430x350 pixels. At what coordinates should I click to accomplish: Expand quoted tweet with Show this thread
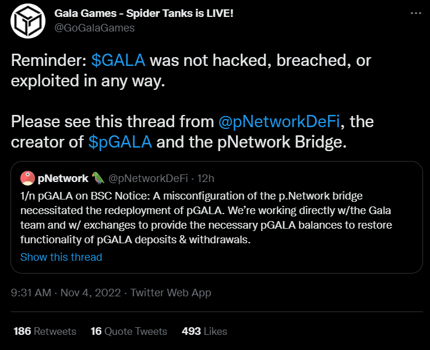click(61, 257)
